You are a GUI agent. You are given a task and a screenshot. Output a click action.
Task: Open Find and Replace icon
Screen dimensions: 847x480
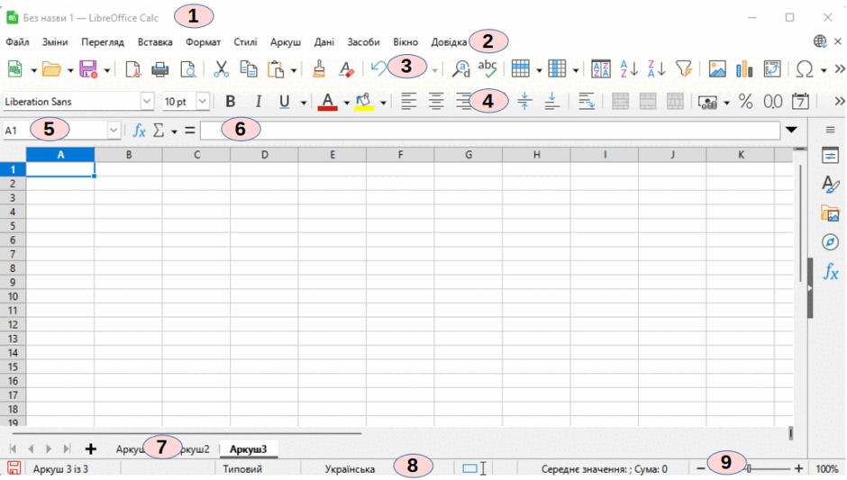point(460,69)
